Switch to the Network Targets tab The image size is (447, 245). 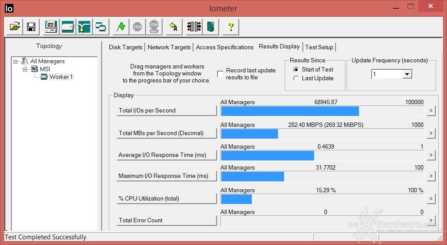169,48
